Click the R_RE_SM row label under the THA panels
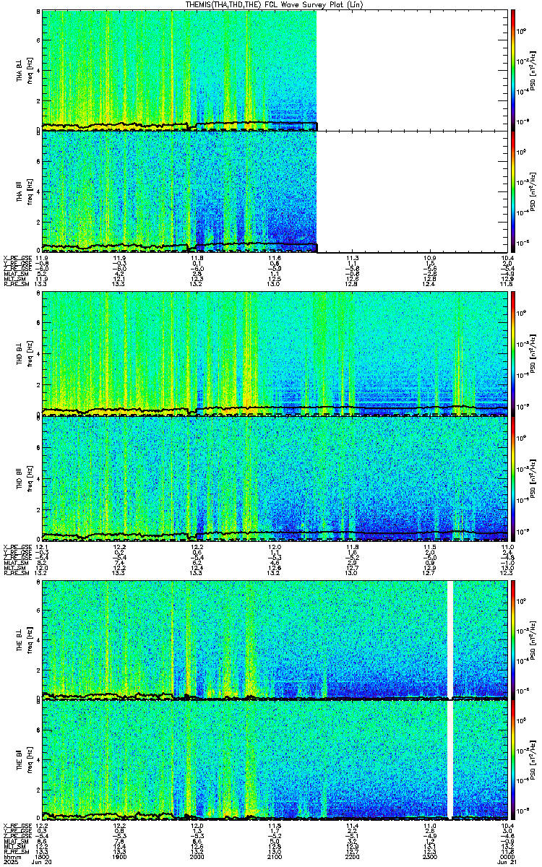The image size is (542, 867). click(x=17, y=284)
